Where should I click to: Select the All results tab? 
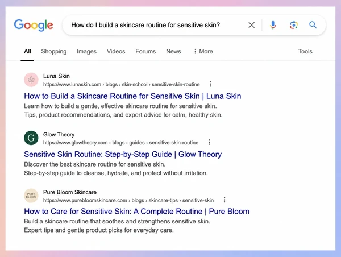pyautogui.click(x=27, y=51)
